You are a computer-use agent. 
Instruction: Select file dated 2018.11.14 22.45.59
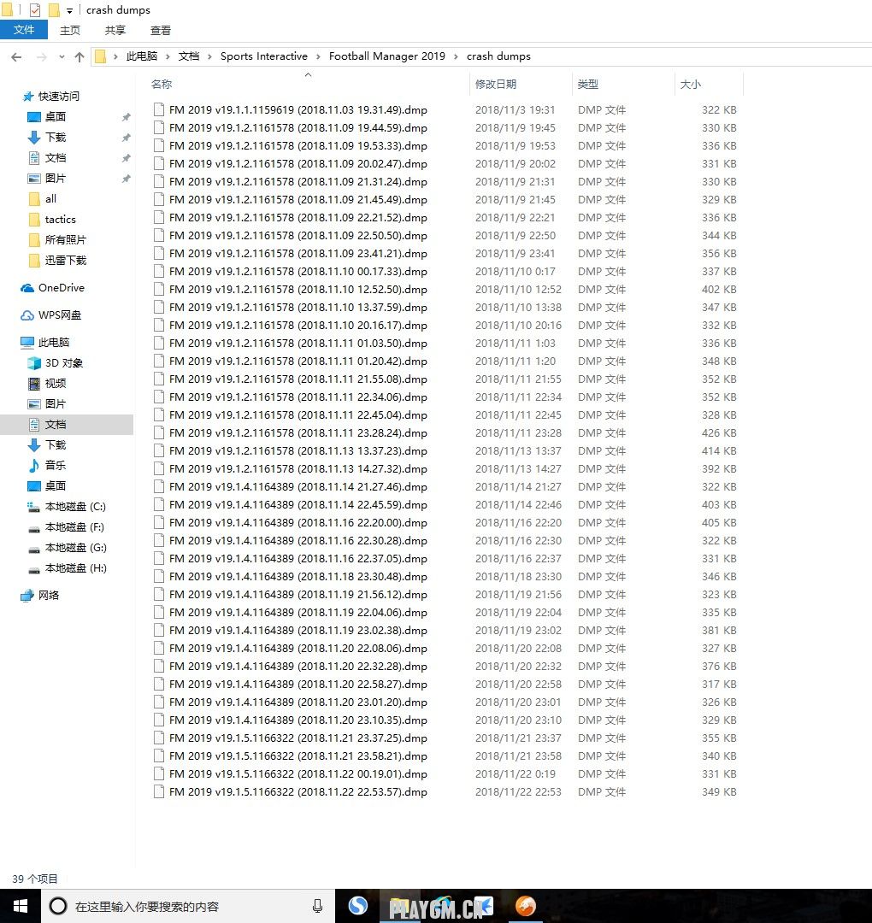click(x=298, y=505)
